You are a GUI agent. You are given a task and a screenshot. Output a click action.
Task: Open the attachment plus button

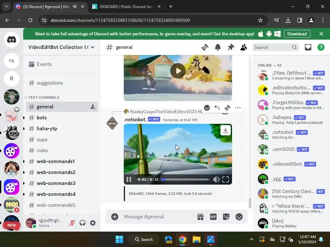tap(115, 217)
